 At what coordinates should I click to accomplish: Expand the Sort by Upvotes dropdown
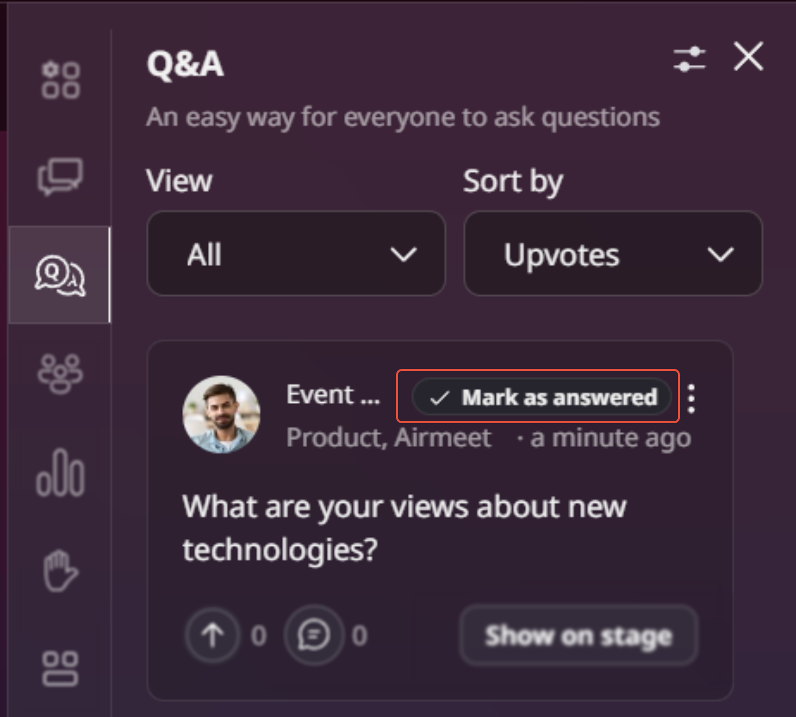click(x=613, y=254)
